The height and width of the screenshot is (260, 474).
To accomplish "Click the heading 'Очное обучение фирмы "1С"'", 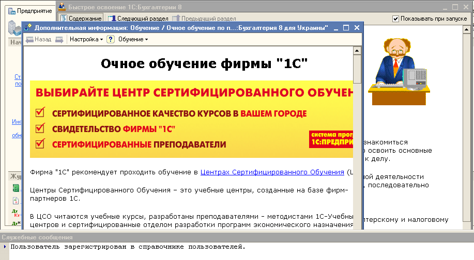I will click(204, 63).
